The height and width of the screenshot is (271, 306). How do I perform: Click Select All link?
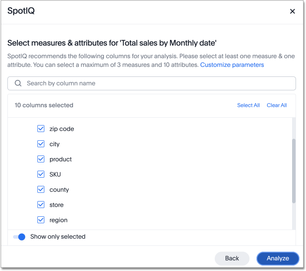point(248,105)
